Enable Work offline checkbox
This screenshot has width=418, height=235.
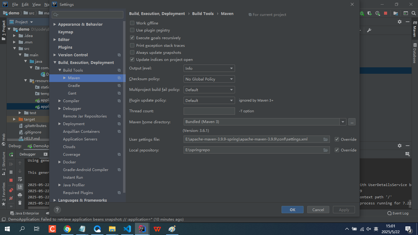tap(132, 23)
